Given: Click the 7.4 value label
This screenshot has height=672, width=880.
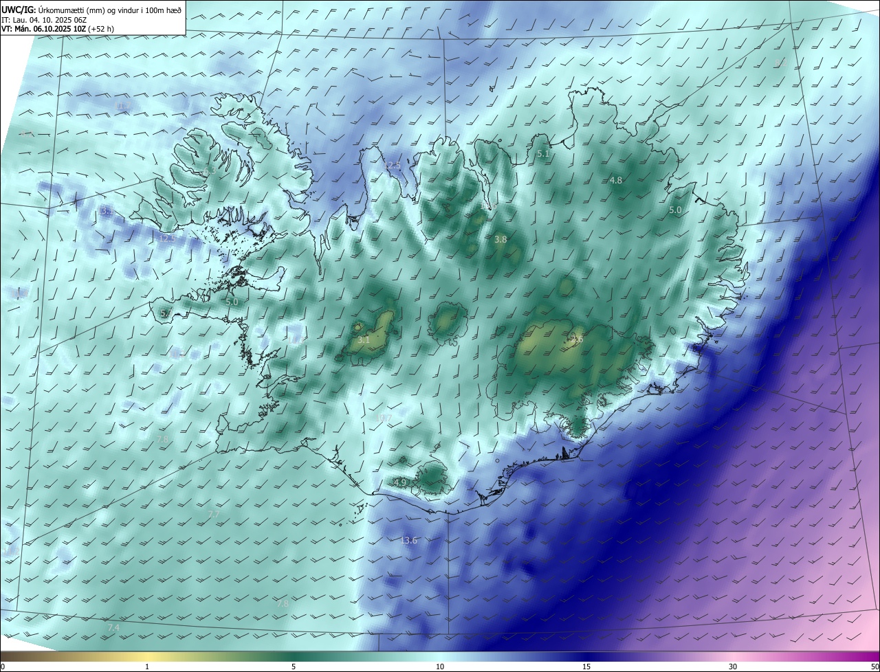Looking at the screenshot, I should pyautogui.click(x=113, y=628).
